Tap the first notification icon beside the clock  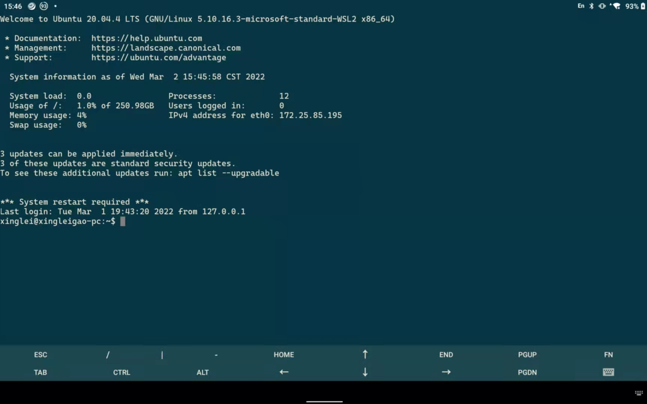pos(32,6)
